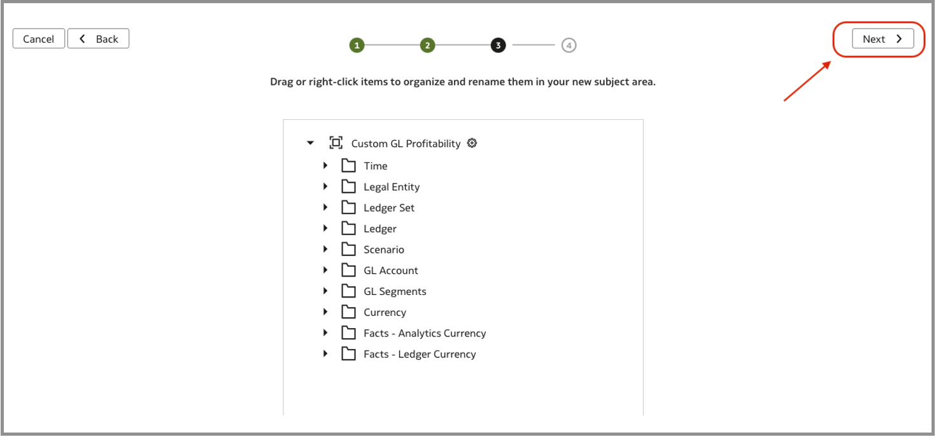Jump to step 4 in the wizard
Viewport: 936px width, 437px height.
tap(569, 45)
